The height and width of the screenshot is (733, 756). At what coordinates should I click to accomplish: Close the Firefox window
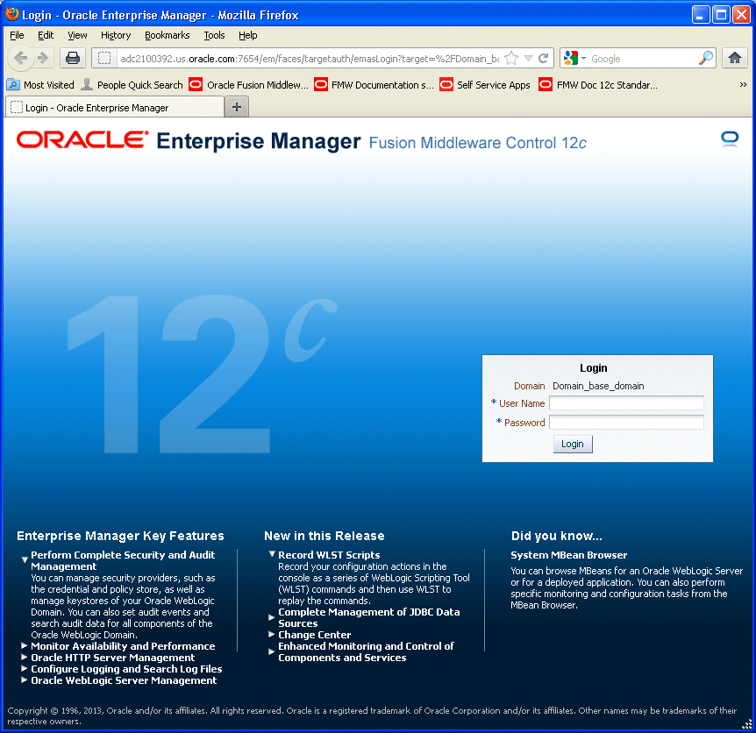(741, 15)
